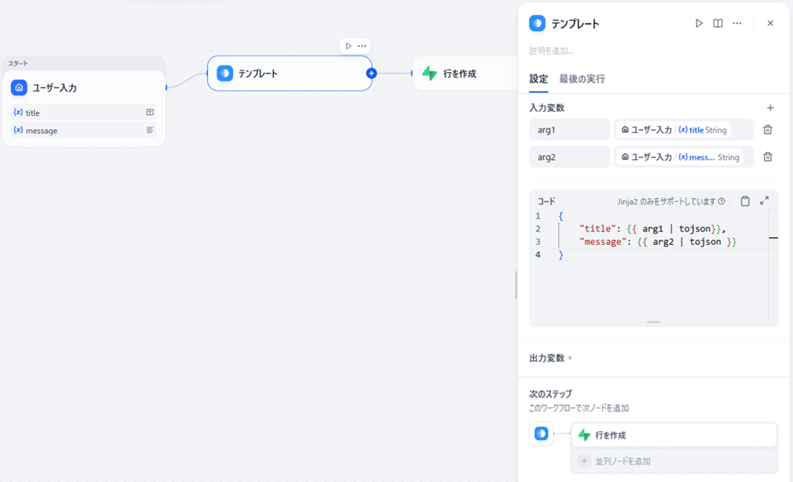Open the arg1 variable selector showing title

(684, 130)
